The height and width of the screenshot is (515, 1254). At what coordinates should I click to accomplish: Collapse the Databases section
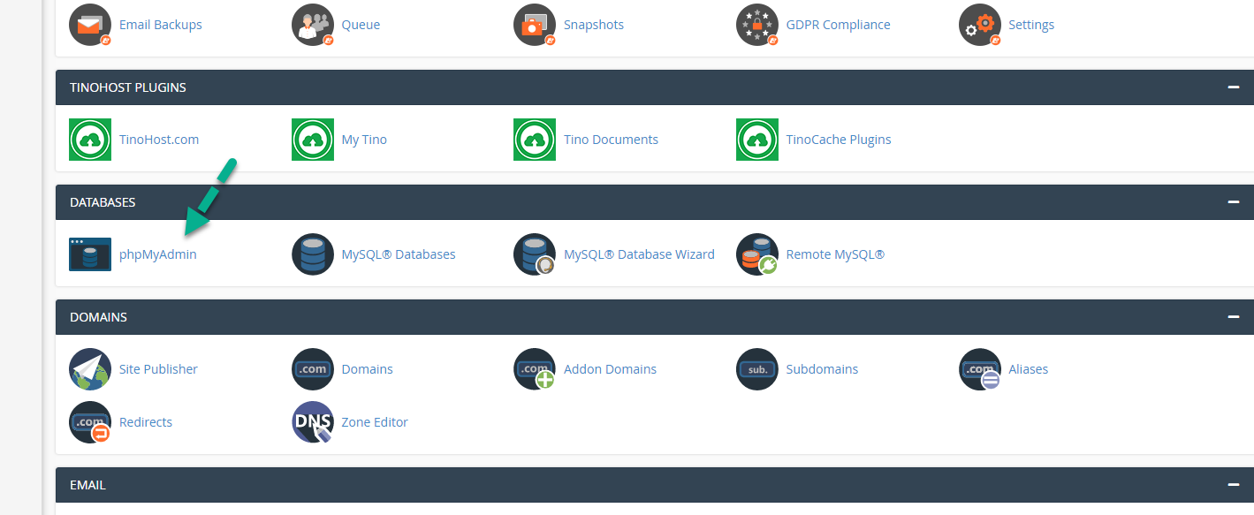pos(1233,202)
